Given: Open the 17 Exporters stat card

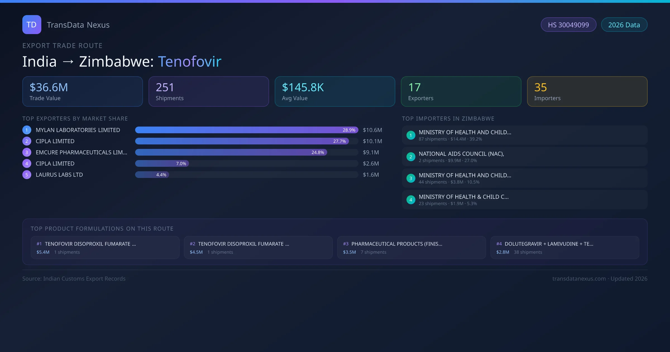Looking at the screenshot, I should (x=461, y=91).
